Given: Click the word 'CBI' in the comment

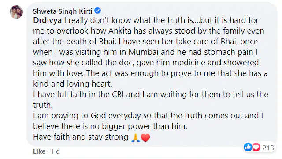Looking at the screenshot, I should coord(118,95).
